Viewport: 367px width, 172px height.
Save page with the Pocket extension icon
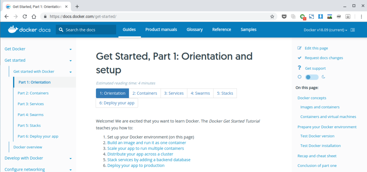(284, 16)
